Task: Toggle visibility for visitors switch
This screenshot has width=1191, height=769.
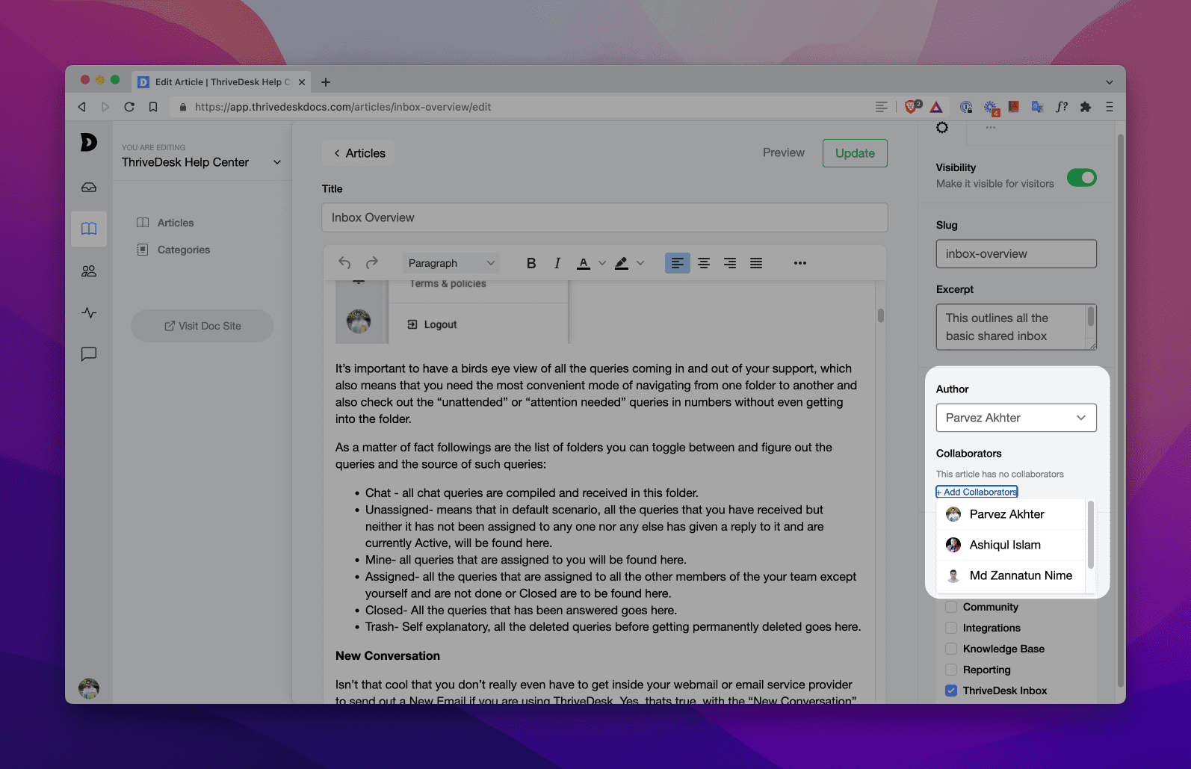Action: click(1081, 178)
